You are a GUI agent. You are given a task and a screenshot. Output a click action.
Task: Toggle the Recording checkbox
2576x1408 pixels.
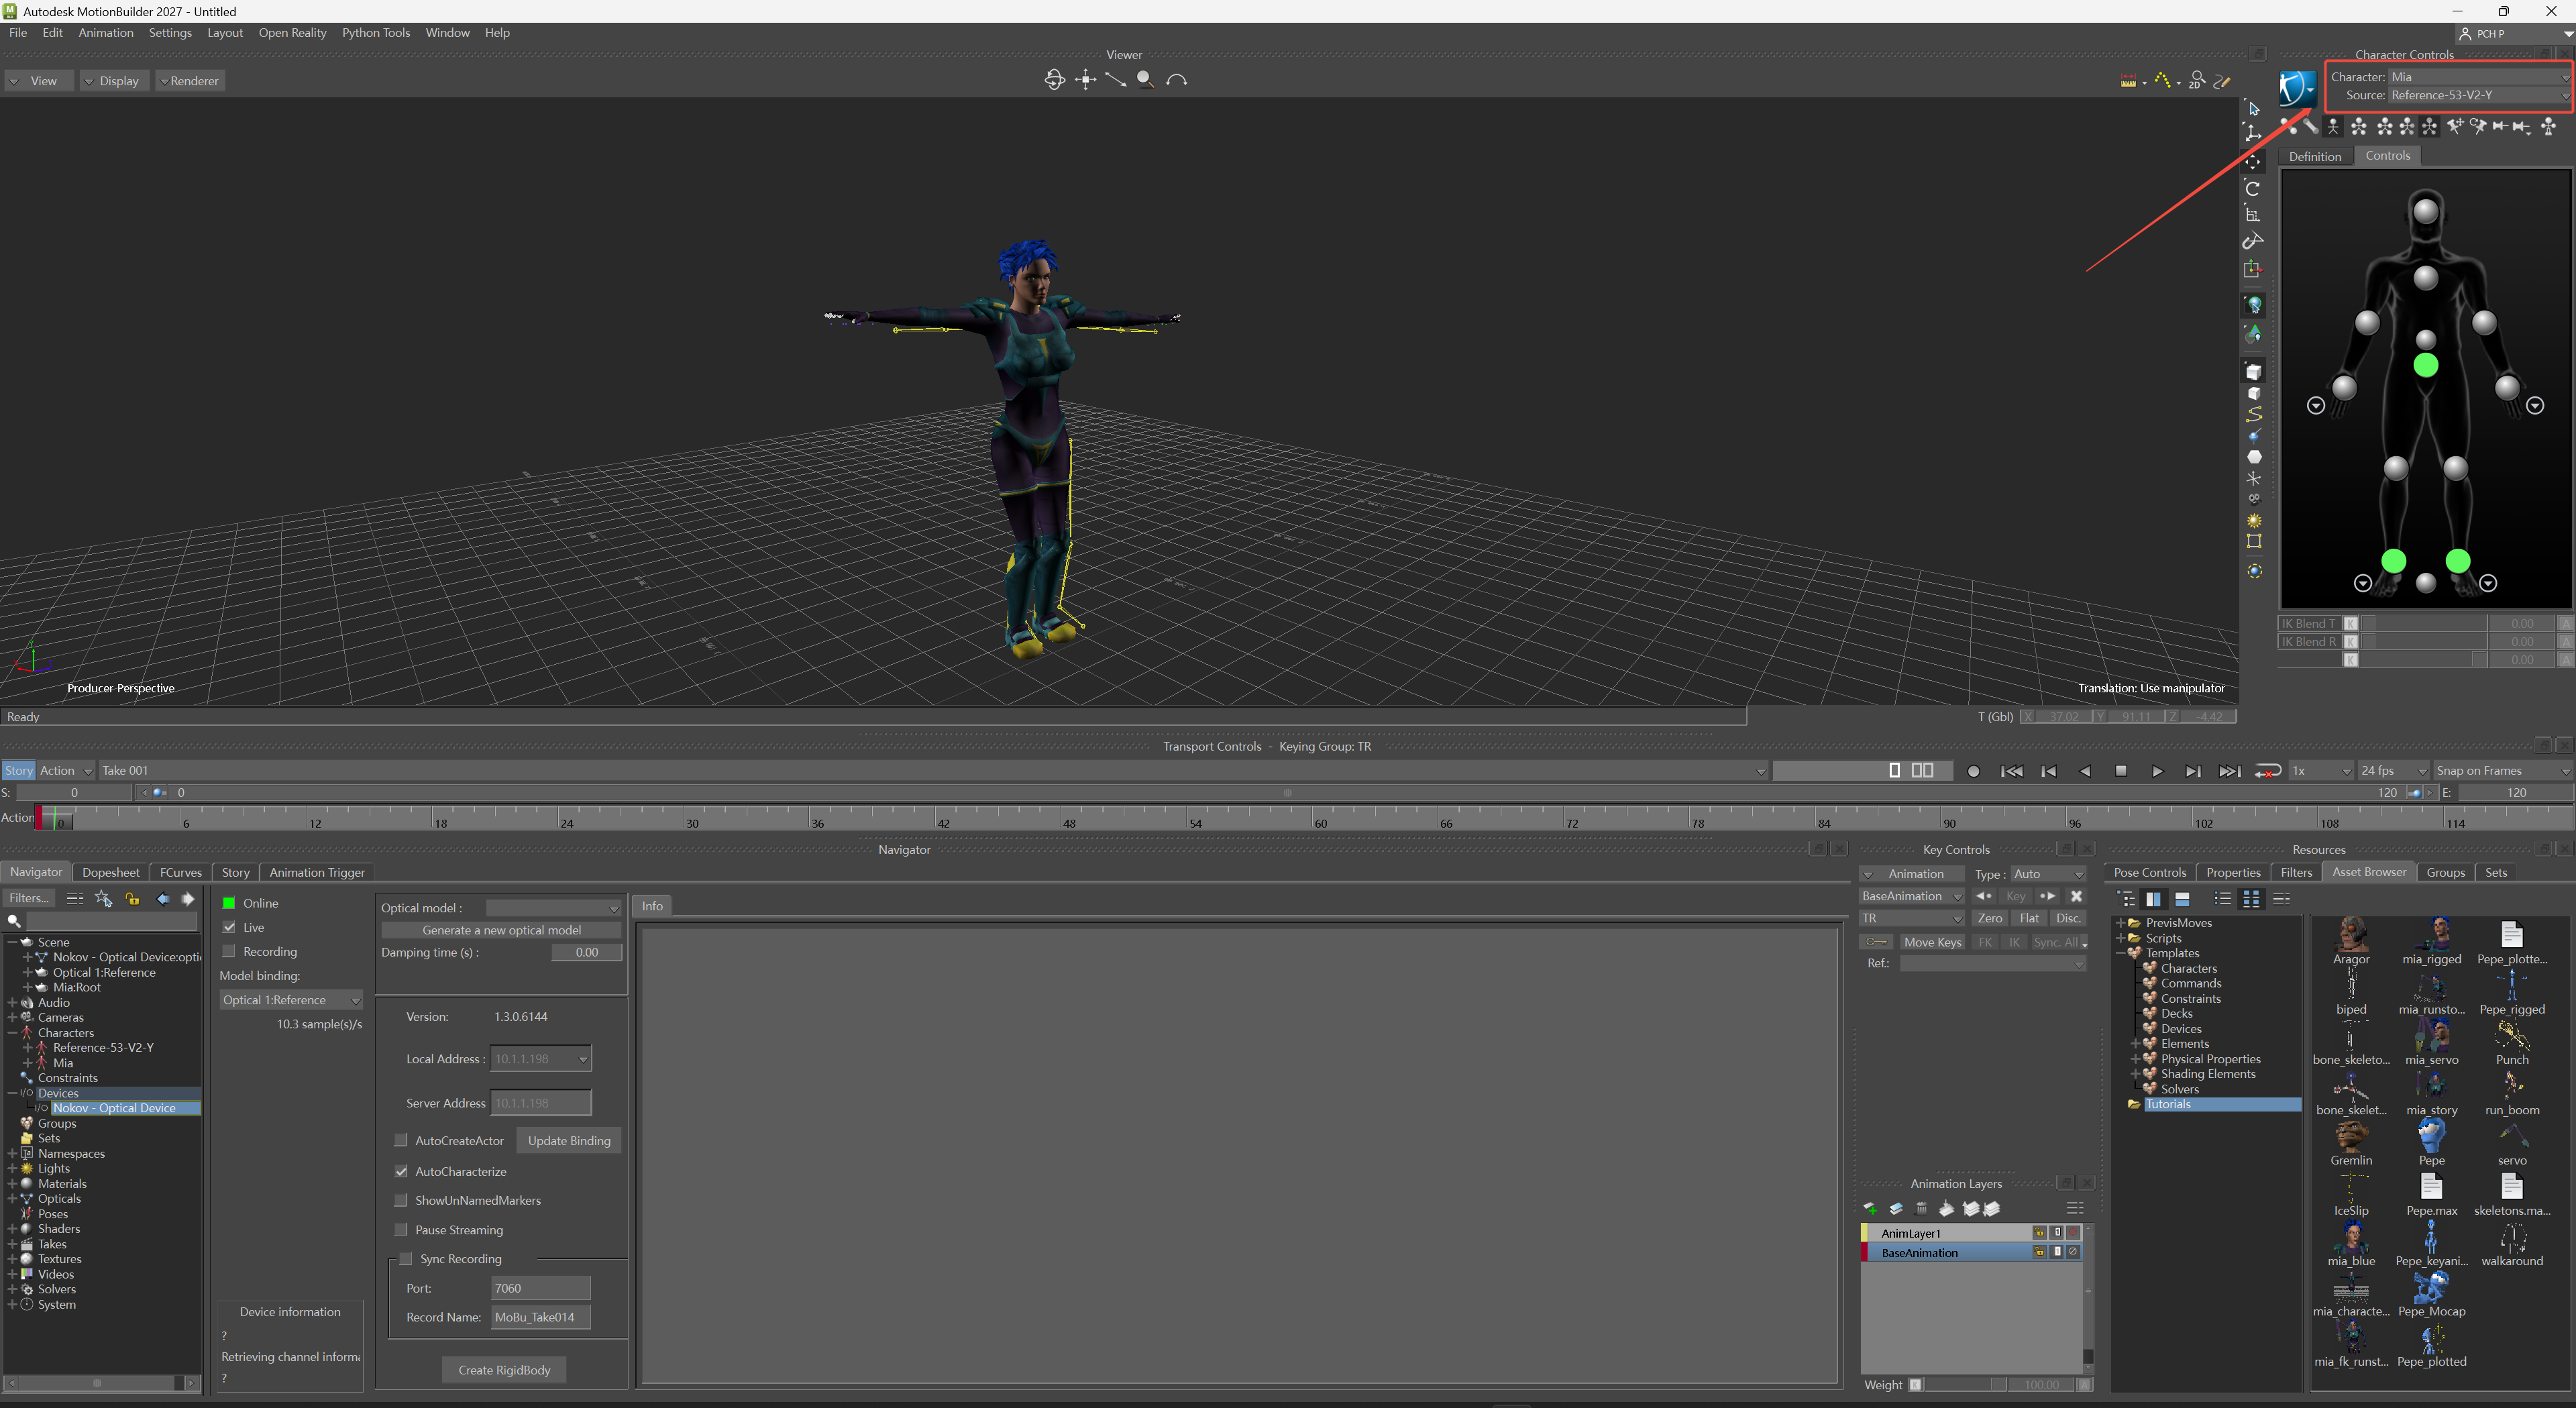point(229,951)
